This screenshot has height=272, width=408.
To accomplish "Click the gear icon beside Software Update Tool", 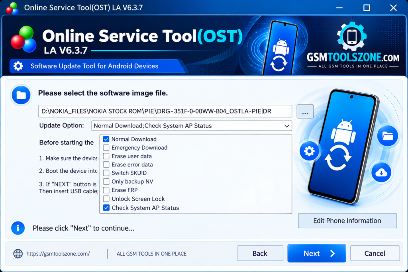I will (x=18, y=66).
